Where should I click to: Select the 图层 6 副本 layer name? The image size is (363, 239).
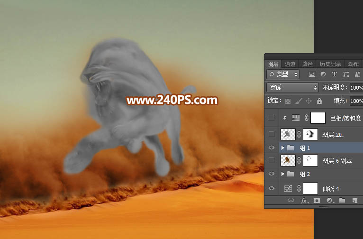pos(337,160)
